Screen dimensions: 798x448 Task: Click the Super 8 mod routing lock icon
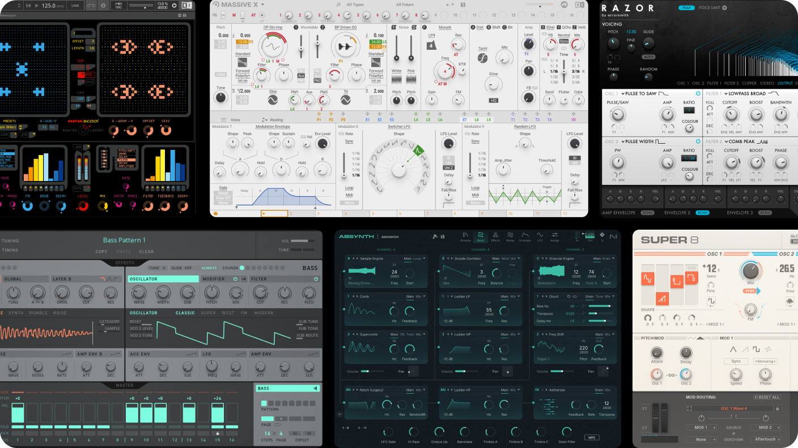(x=777, y=408)
